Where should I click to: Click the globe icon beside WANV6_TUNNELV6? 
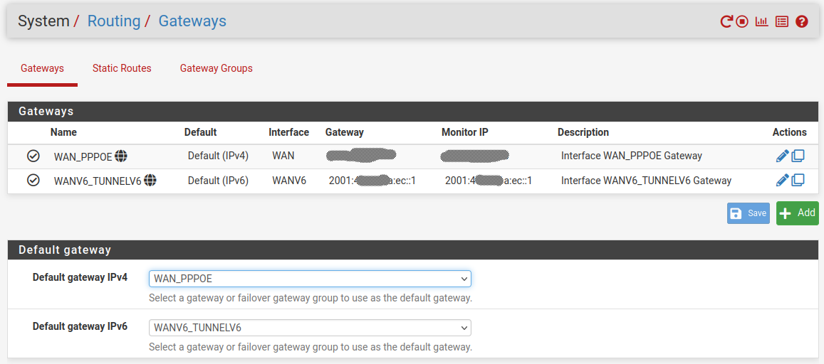click(150, 181)
